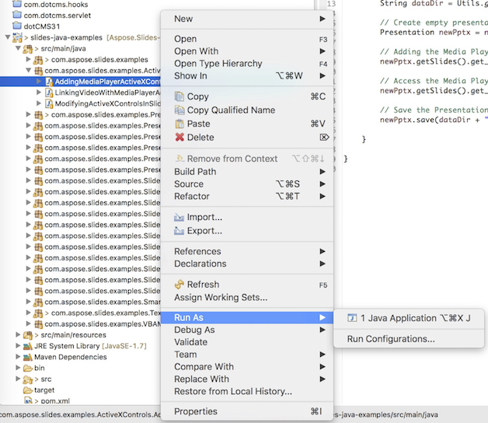Choose Open from the context menu
The height and width of the screenshot is (423, 488).
247,39
